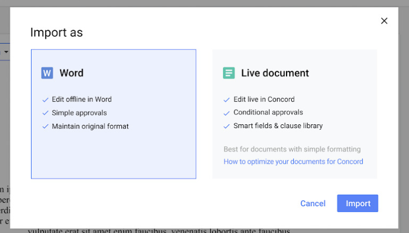409x233 pixels.
Task: Click the 'Live document' card heading
Action: point(275,73)
